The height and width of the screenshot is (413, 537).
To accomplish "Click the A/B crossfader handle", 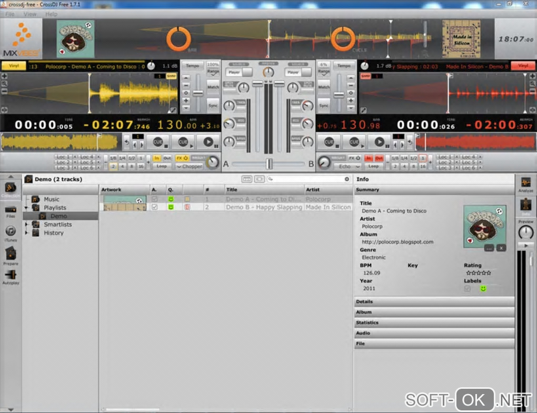I will [x=269, y=164].
